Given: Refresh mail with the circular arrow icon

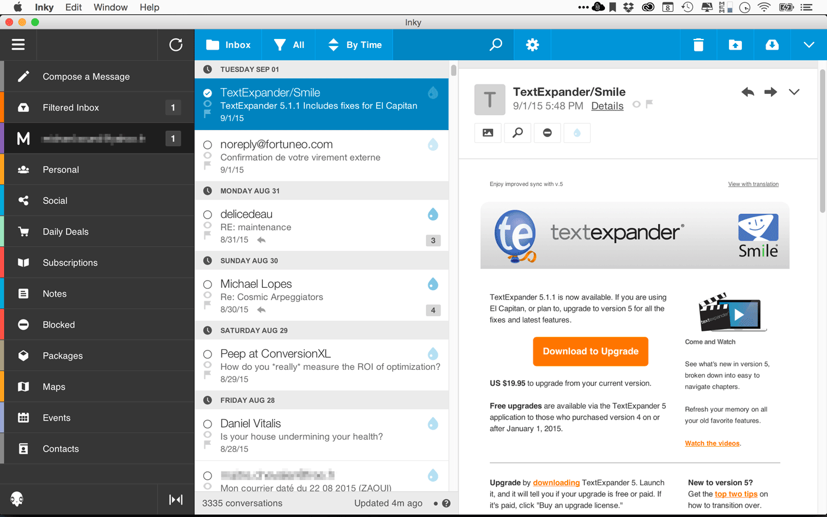Looking at the screenshot, I should [x=176, y=45].
